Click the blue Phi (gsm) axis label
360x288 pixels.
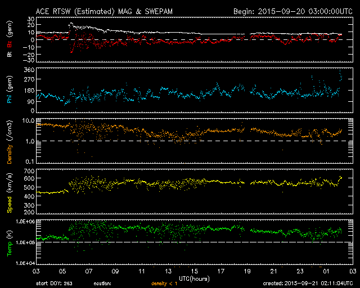coord(10,90)
